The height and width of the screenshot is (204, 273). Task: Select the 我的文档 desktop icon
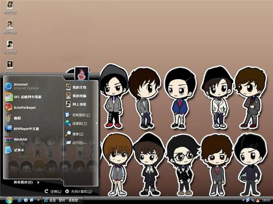[10, 8]
